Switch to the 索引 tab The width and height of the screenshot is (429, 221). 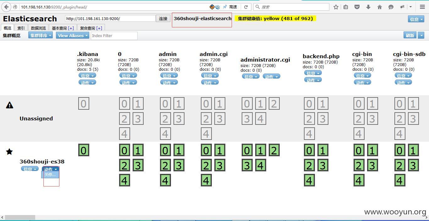coord(21,28)
